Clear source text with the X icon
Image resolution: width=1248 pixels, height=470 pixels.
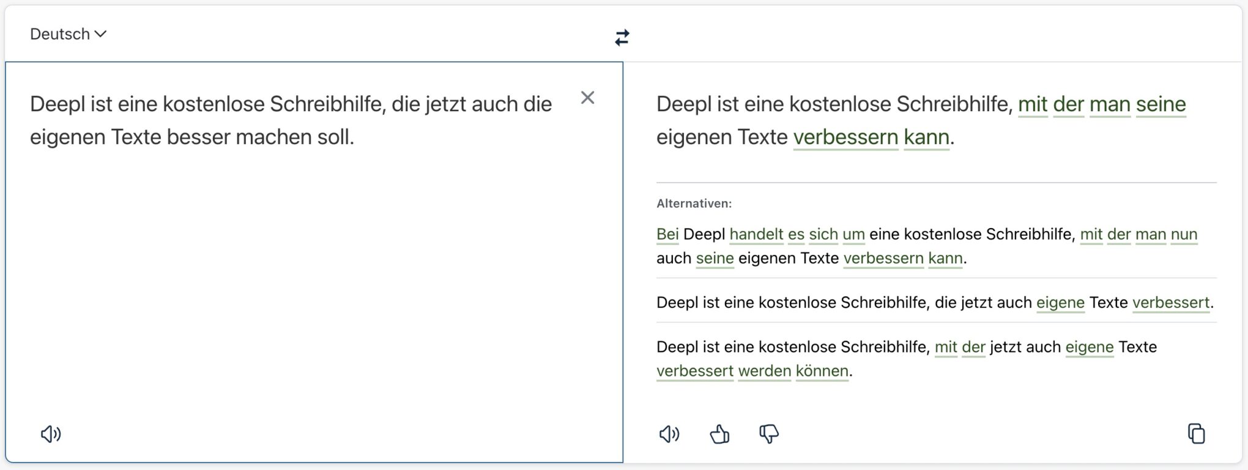click(587, 98)
